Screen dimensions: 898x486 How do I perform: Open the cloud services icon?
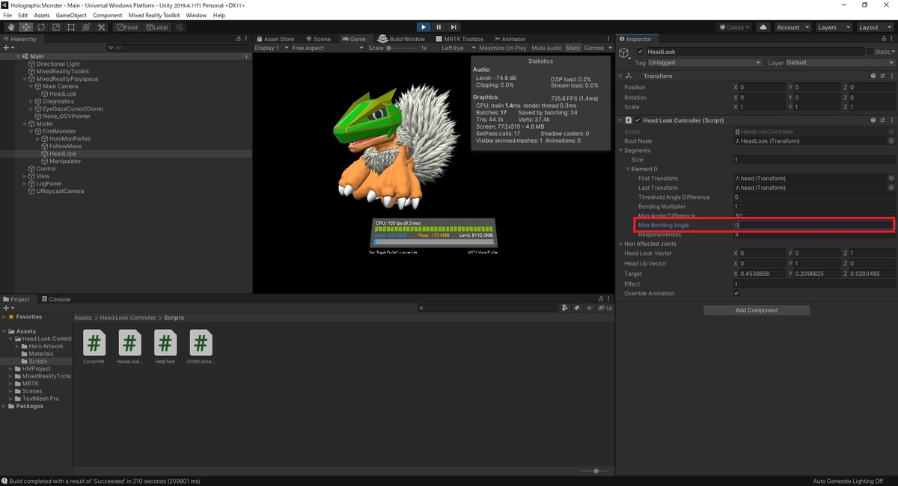[x=763, y=27]
